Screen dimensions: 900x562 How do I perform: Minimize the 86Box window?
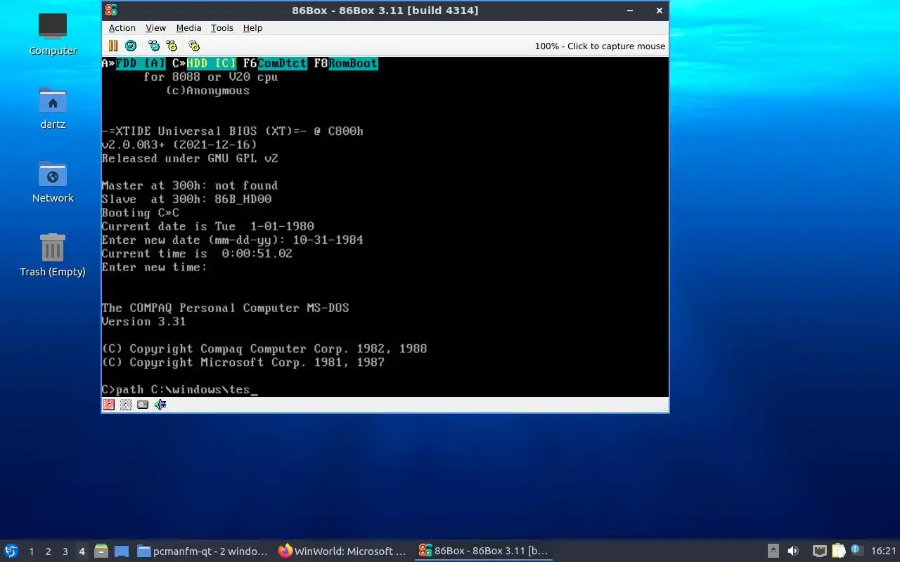coord(630,11)
